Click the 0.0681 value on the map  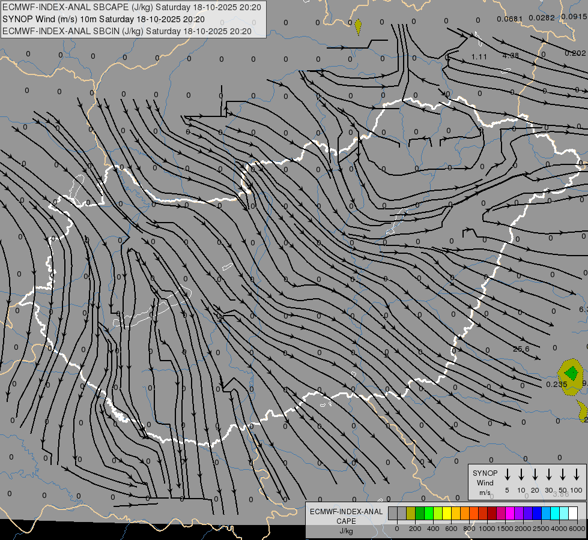[510, 19]
